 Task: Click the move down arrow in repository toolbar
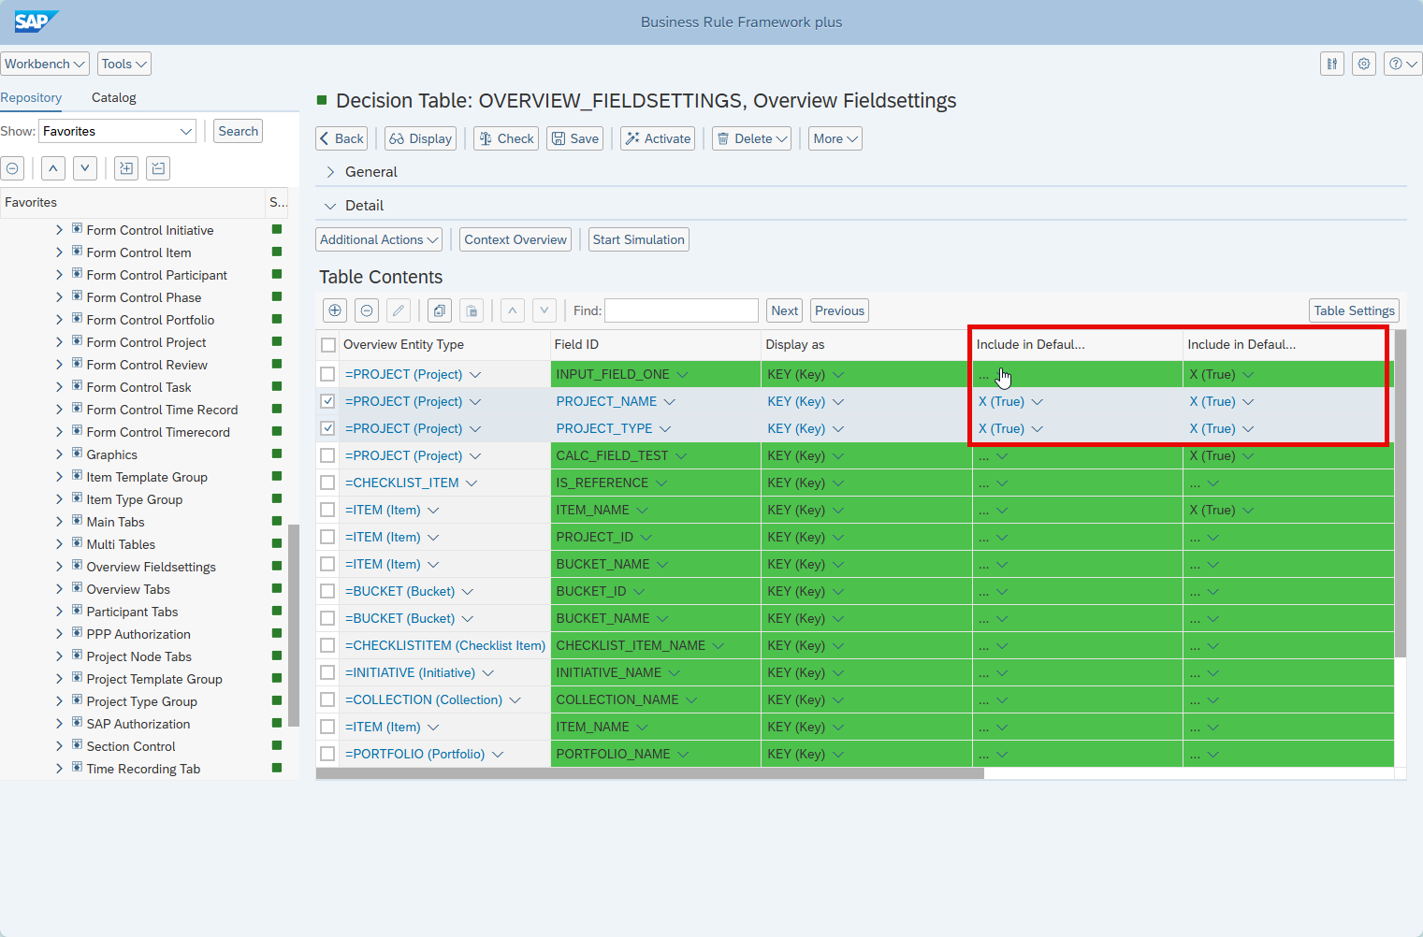tap(85, 168)
